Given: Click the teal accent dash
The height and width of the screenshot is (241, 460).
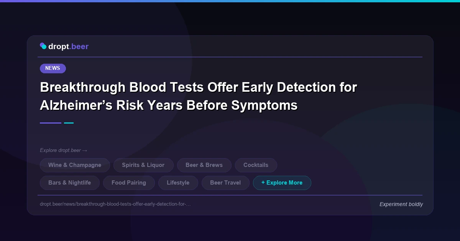Looking at the screenshot, I should tap(69, 123).
